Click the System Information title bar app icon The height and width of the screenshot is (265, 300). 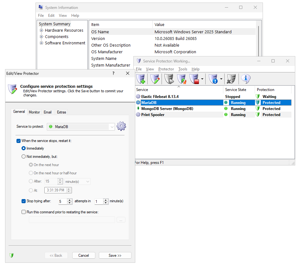tap(41, 7)
